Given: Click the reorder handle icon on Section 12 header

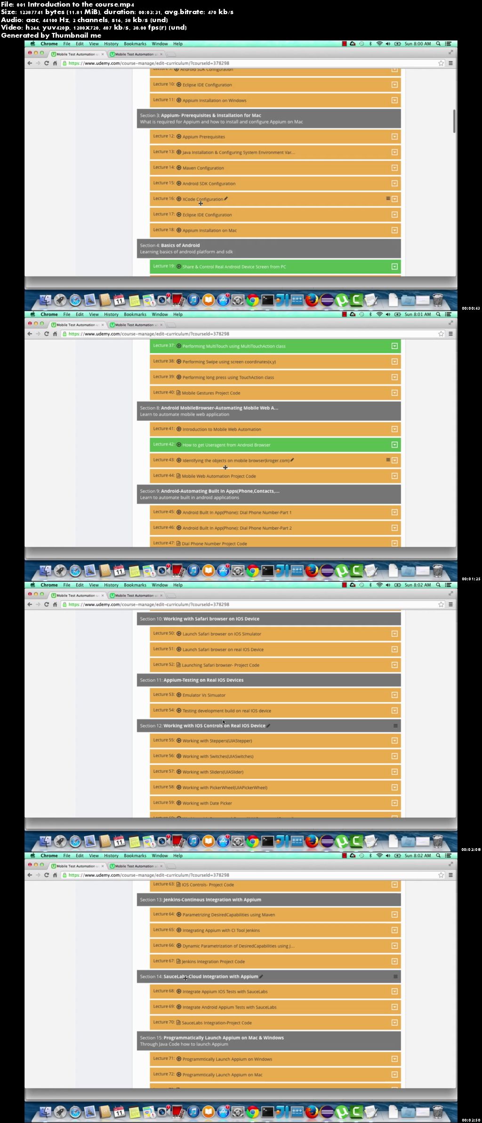Looking at the screenshot, I should pyautogui.click(x=395, y=726).
